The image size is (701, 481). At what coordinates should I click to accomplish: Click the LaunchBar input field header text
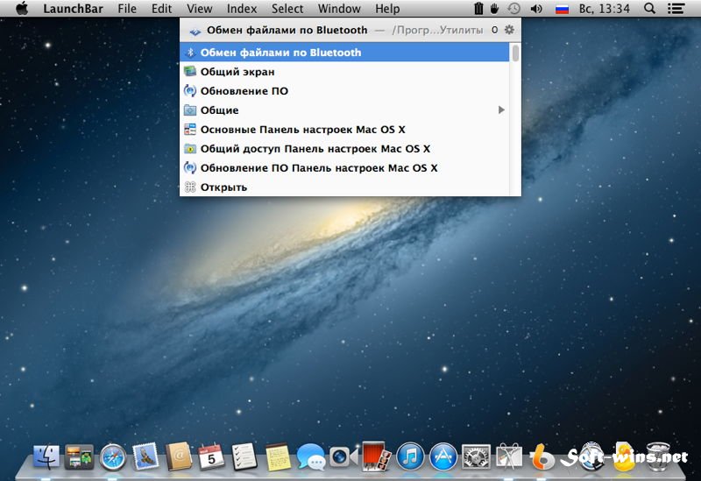point(287,30)
